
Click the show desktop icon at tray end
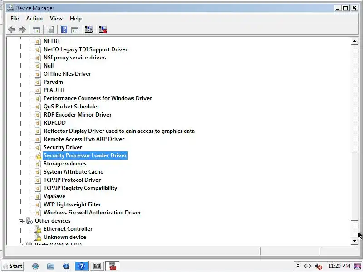(x=358, y=266)
